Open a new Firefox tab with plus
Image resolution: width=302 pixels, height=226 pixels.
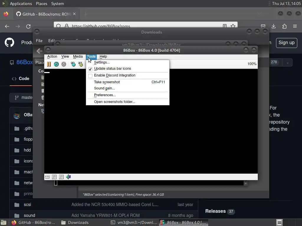pos(86,14)
